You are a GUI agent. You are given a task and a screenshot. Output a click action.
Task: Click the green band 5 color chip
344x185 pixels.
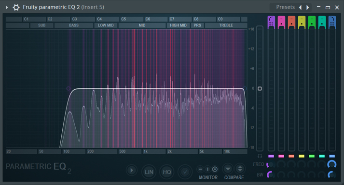312,156
